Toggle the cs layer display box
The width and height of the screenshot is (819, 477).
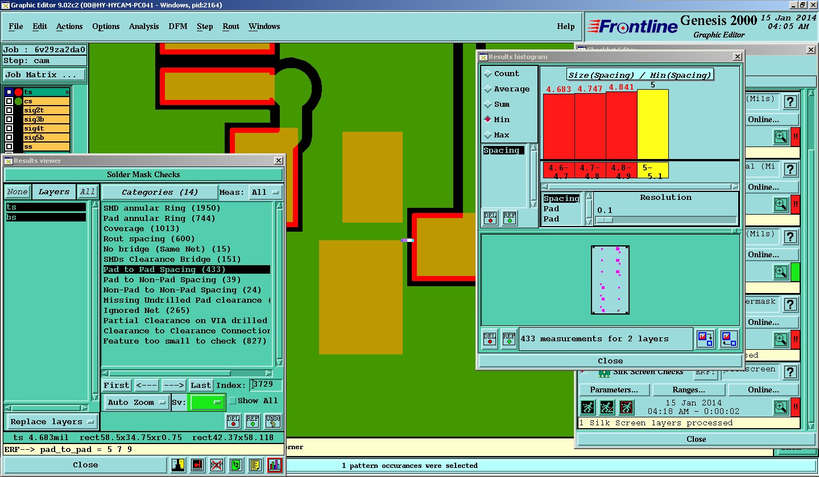click(x=9, y=101)
